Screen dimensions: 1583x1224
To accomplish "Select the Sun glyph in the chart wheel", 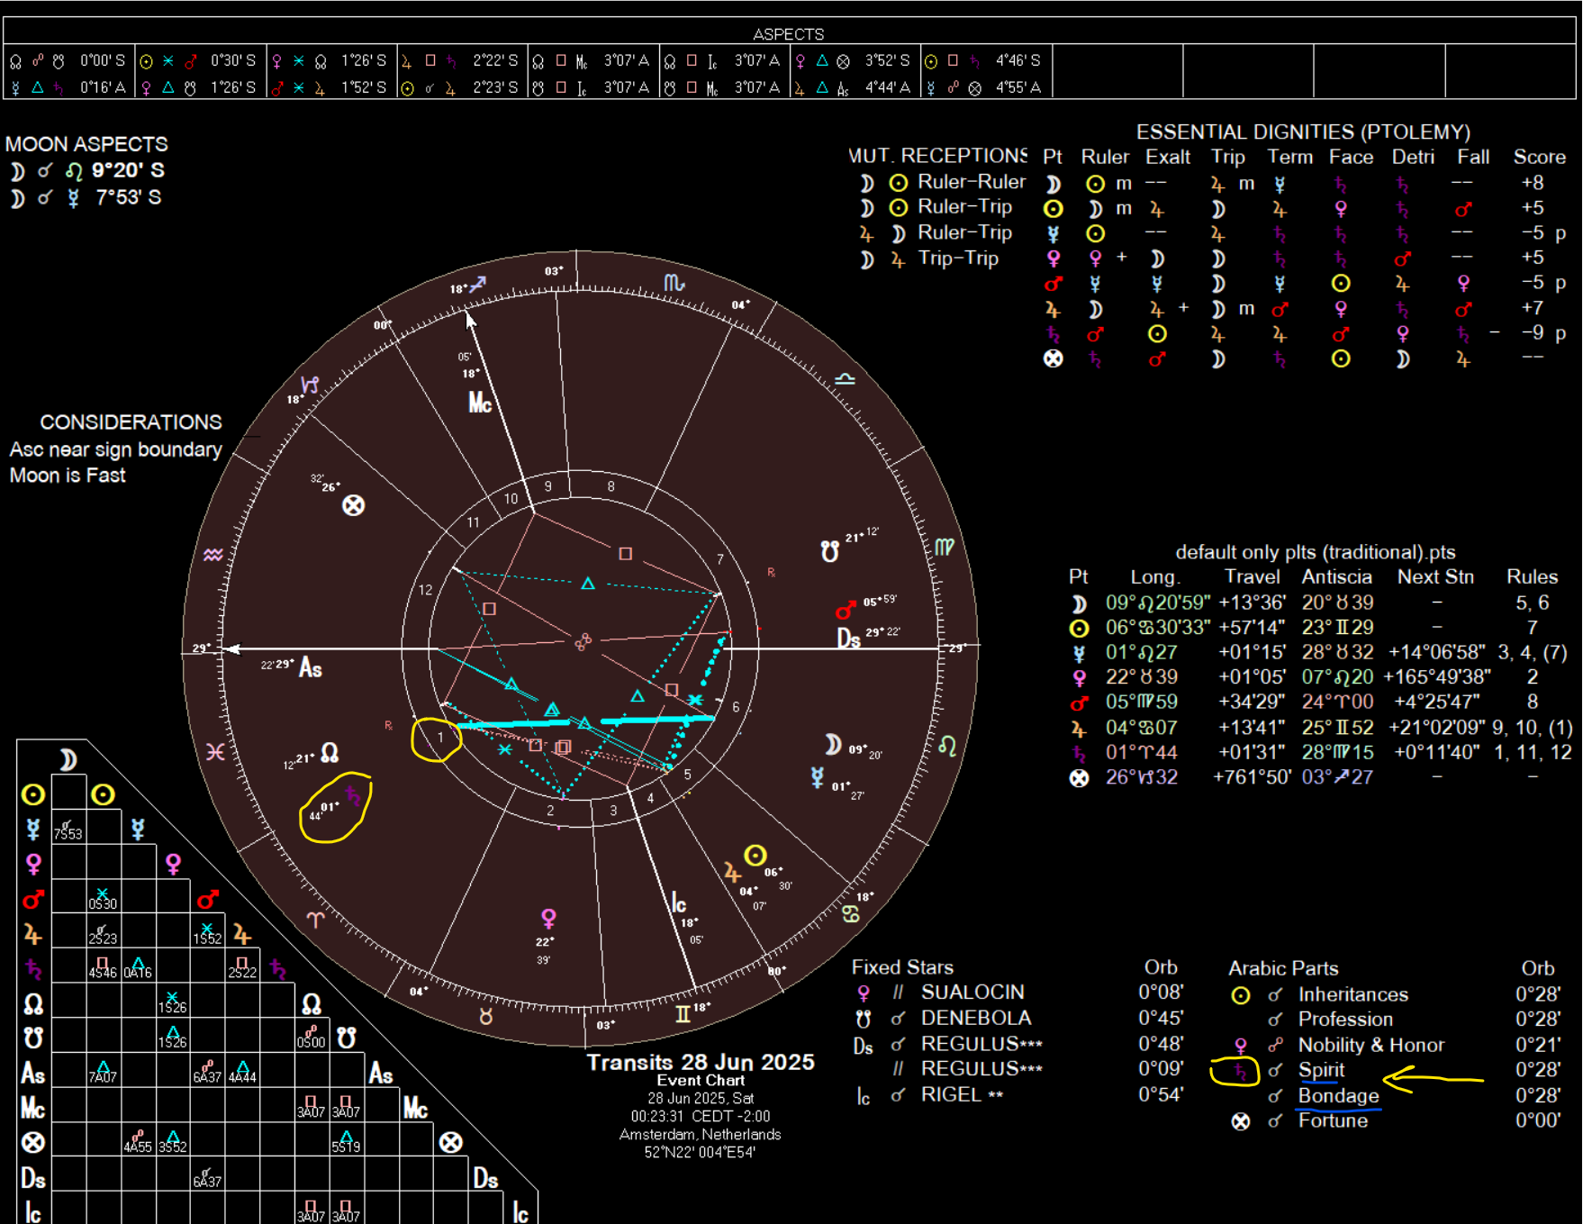I will click(x=755, y=855).
